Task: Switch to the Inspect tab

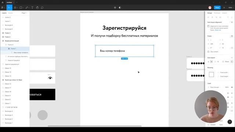Action: click(x=224, y=13)
